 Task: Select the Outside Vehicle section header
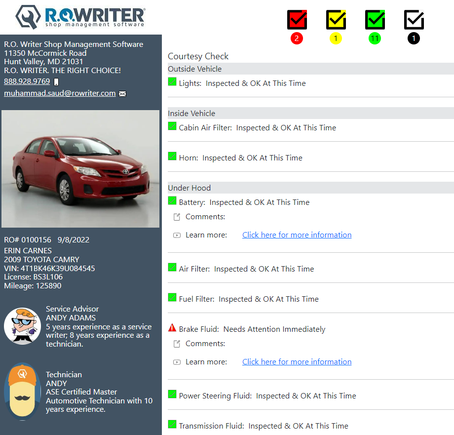[x=311, y=69]
